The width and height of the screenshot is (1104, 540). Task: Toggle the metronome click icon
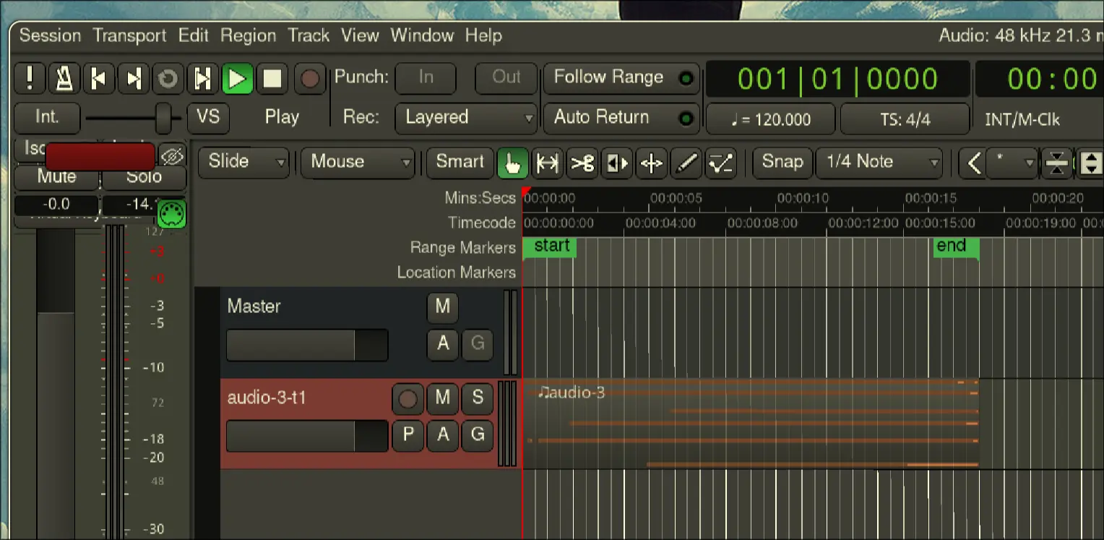point(64,78)
